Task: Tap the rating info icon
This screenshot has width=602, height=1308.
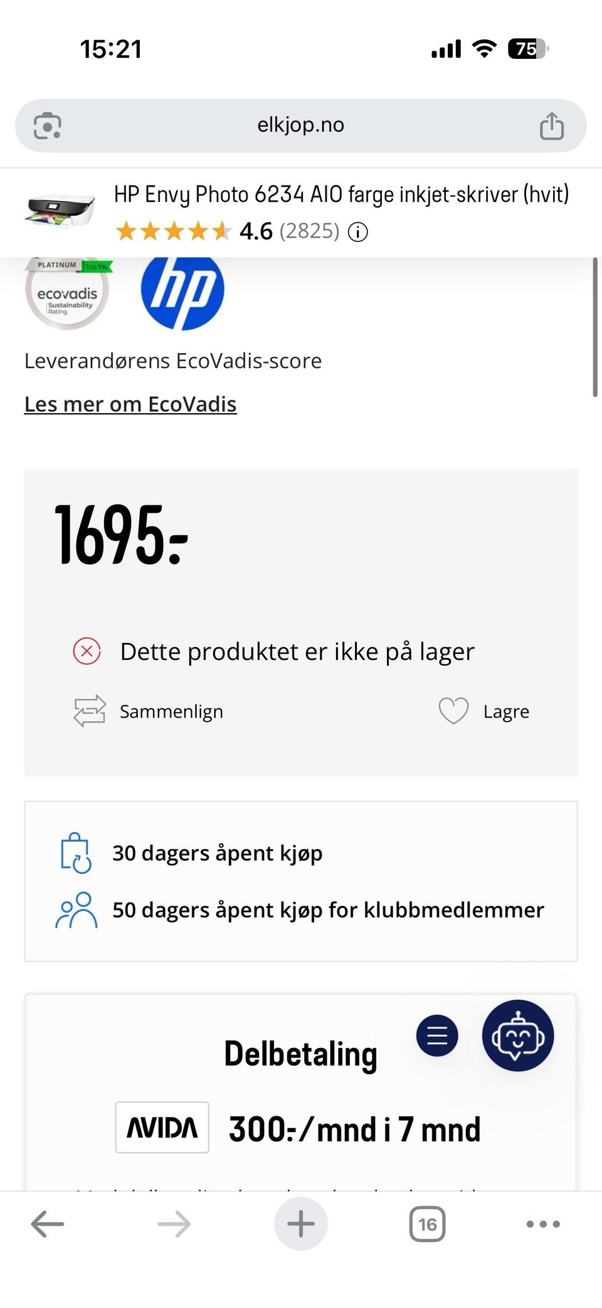Action: [x=358, y=233]
